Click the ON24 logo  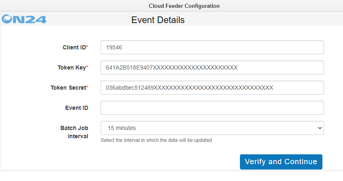24,19
